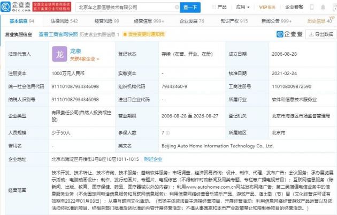Switch to 经营信息 tab

[149, 21]
